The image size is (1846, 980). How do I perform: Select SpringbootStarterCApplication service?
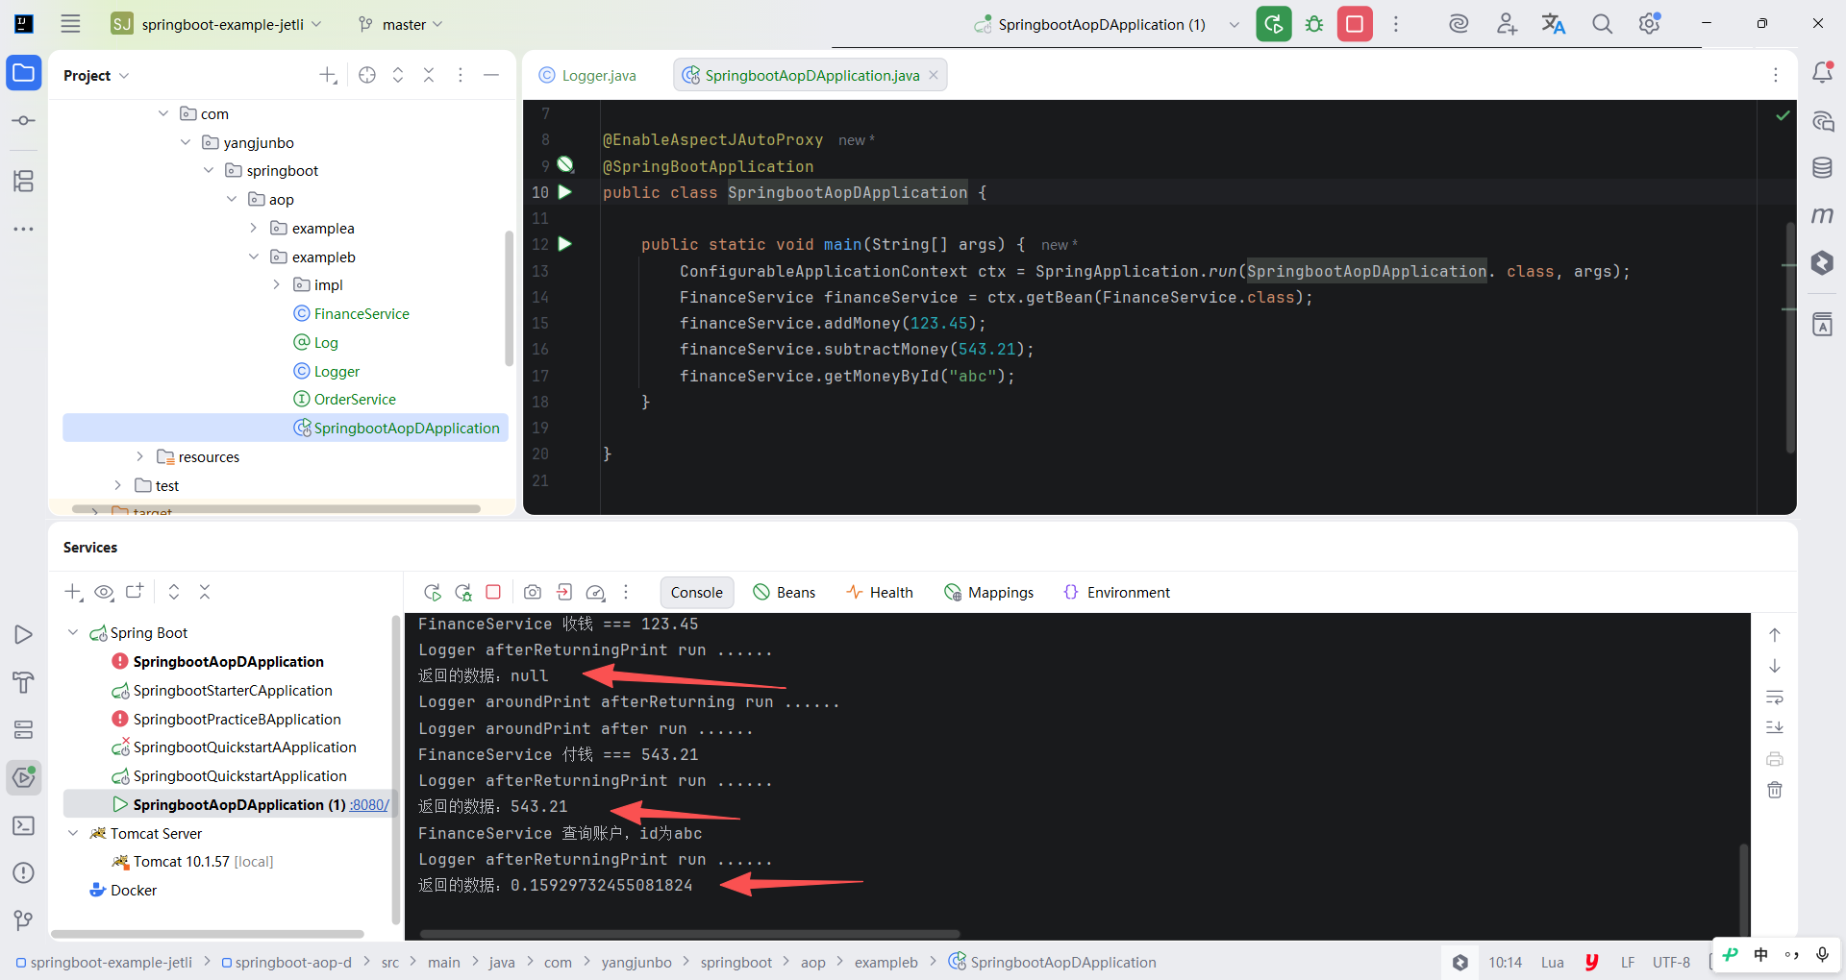tap(233, 690)
